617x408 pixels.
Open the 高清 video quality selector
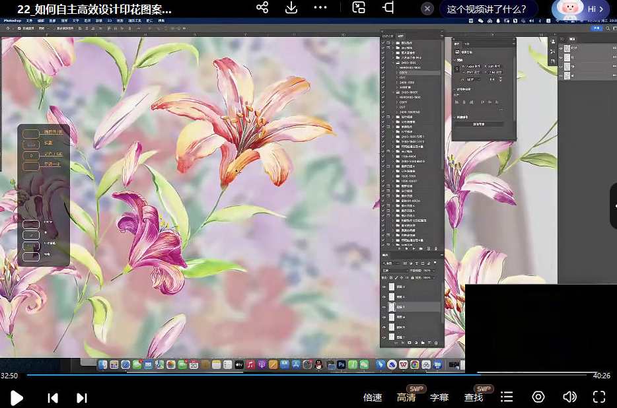coord(406,397)
